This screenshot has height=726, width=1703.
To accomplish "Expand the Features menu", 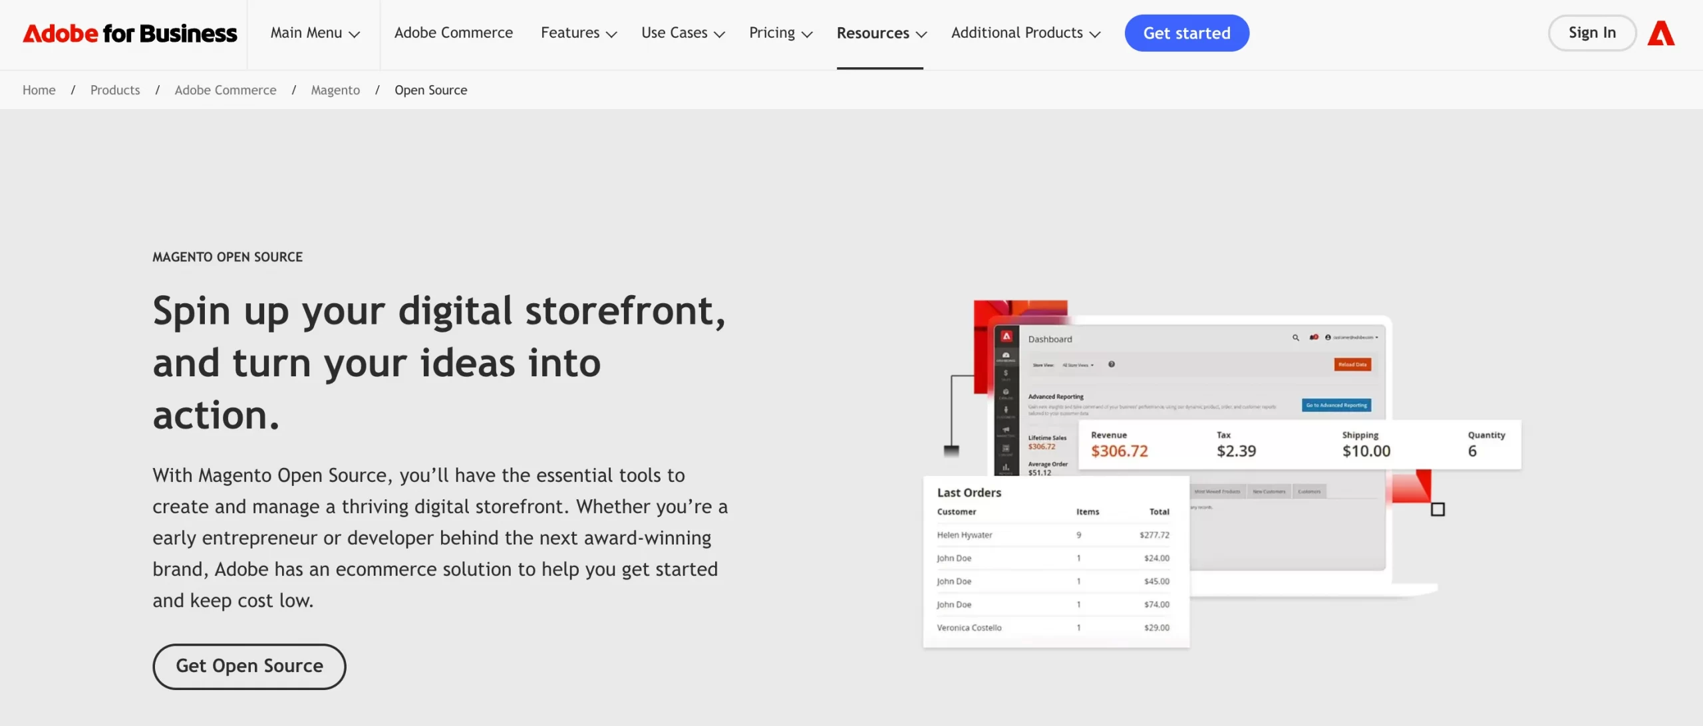I will pos(579,33).
